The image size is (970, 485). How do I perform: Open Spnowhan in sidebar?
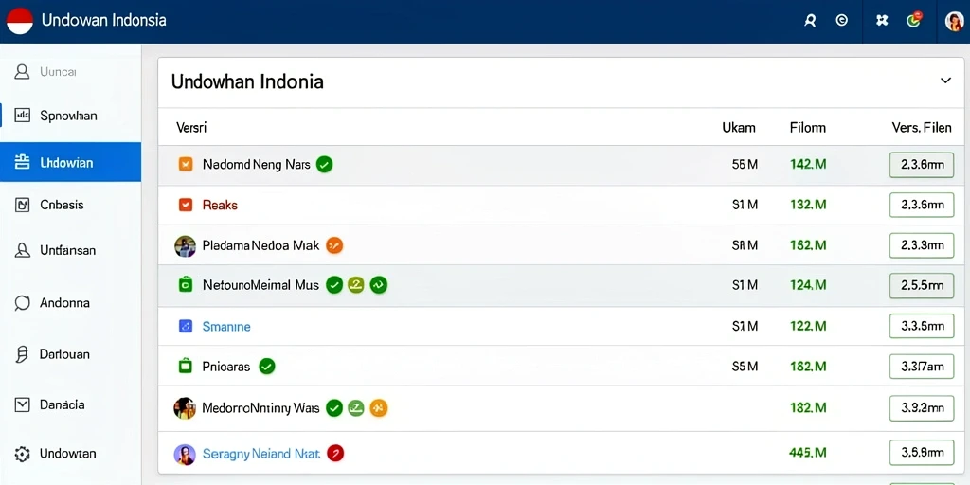[x=70, y=116]
